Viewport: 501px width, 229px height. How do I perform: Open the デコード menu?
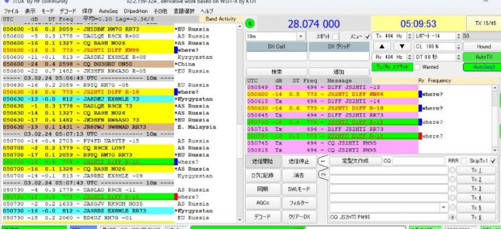68,11
